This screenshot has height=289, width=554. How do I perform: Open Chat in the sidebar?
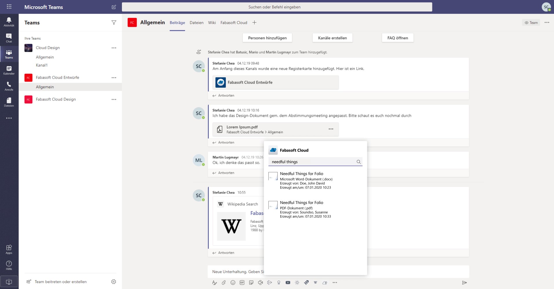[9, 38]
